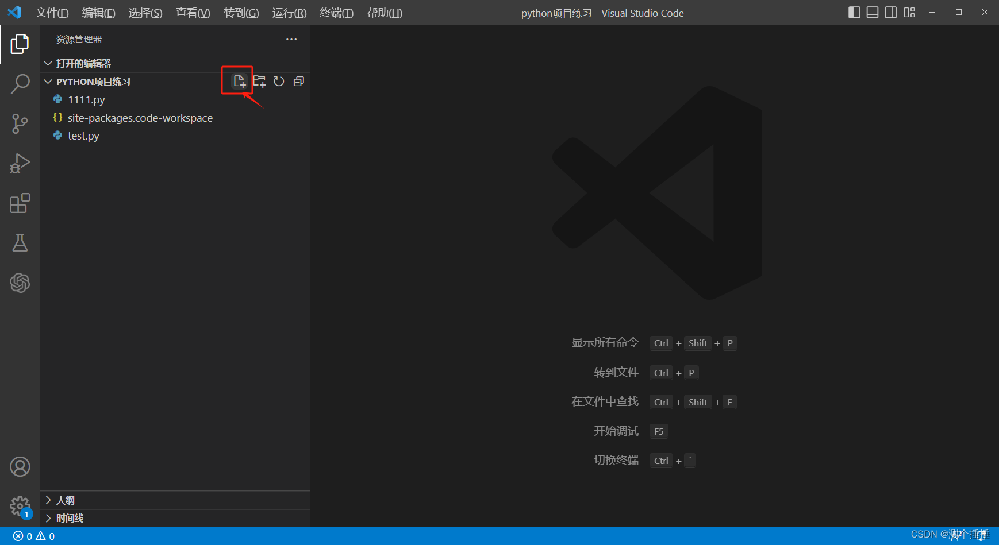This screenshot has width=999, height=545.
Task: Click 转到文件 shortcut hint
Action: [616, 372]
